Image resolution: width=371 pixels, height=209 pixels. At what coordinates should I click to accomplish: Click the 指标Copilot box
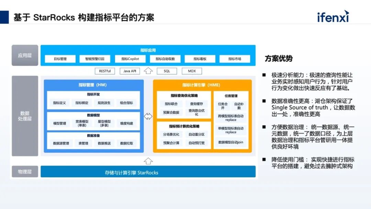tap(130, 59)
